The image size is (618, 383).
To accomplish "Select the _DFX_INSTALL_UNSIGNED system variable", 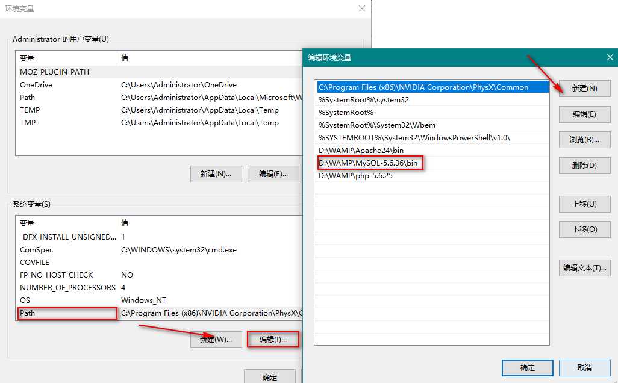I will [x=159, y=237].
